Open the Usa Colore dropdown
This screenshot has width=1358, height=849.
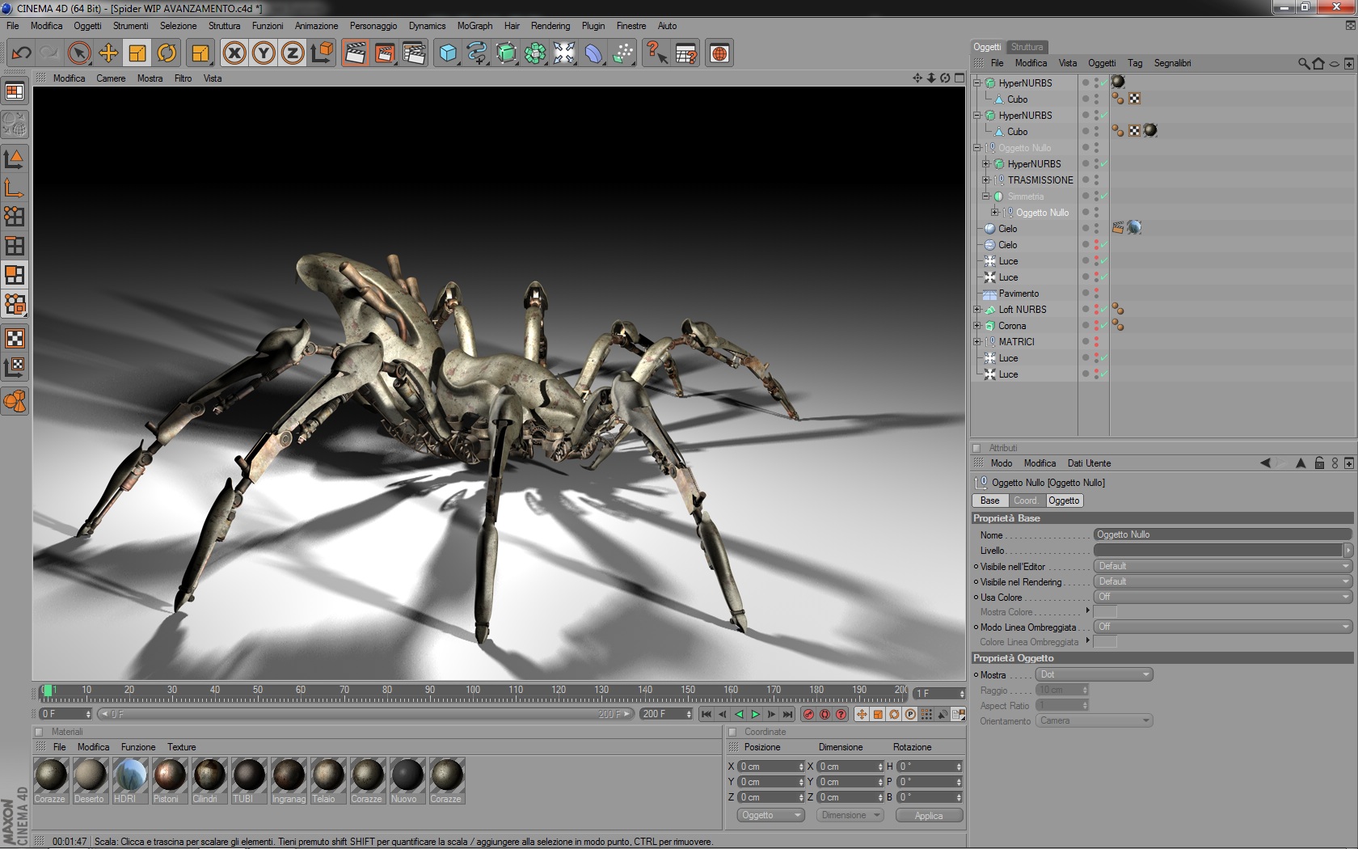[x=1221, y=597]
